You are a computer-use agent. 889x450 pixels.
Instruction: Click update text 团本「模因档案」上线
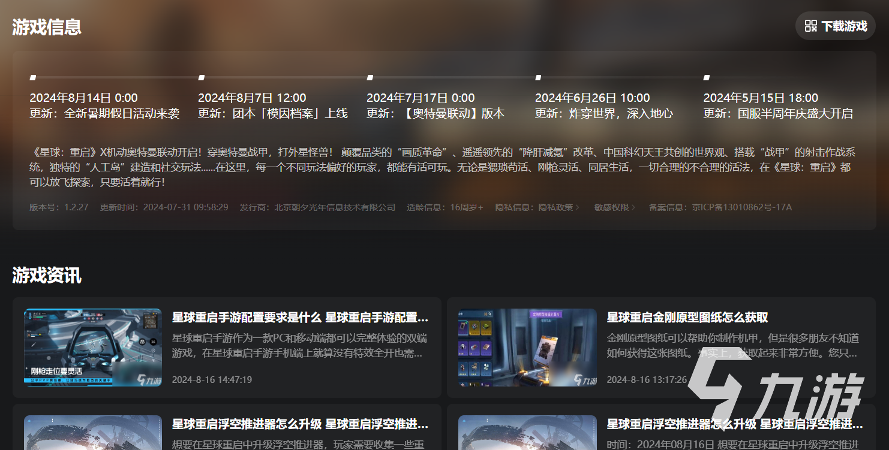pos(290,113)
